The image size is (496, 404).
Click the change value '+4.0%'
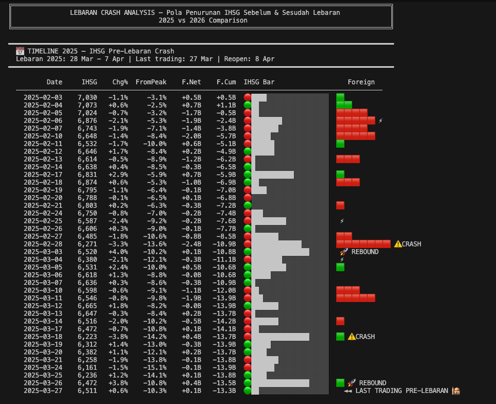click(118, 252)
